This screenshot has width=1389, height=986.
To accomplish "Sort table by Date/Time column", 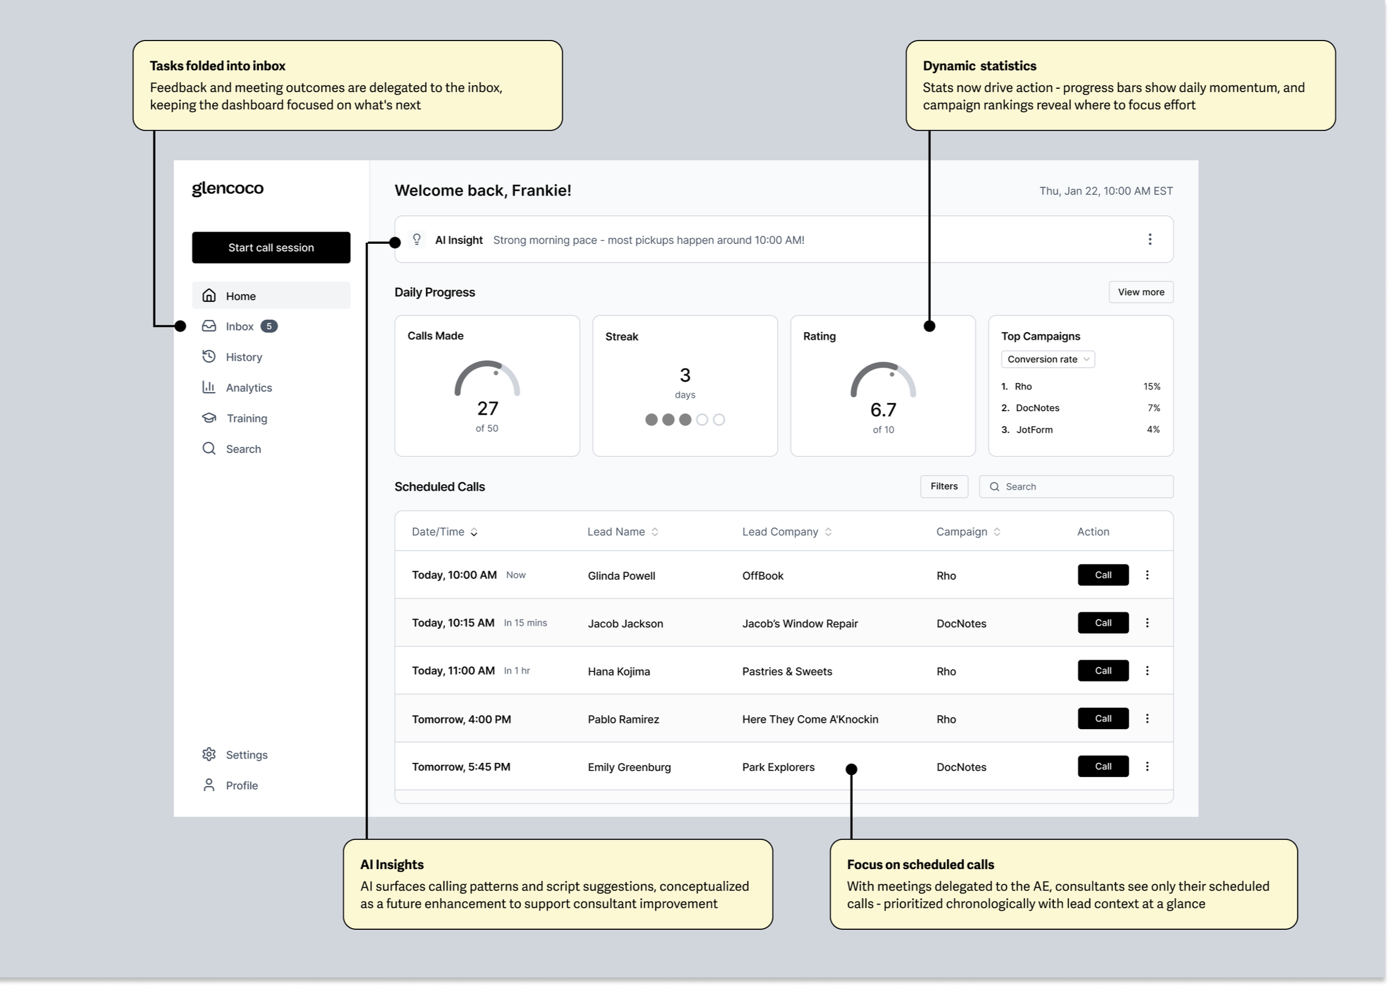I will coord(474,532).
